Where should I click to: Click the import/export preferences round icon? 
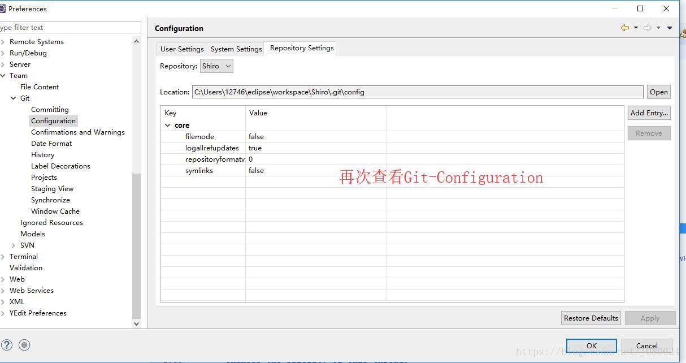pyautogui.click(x=24, y=345)
